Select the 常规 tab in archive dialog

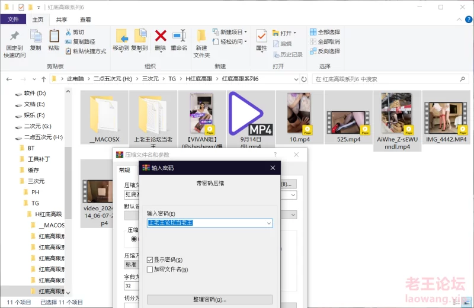124,170
